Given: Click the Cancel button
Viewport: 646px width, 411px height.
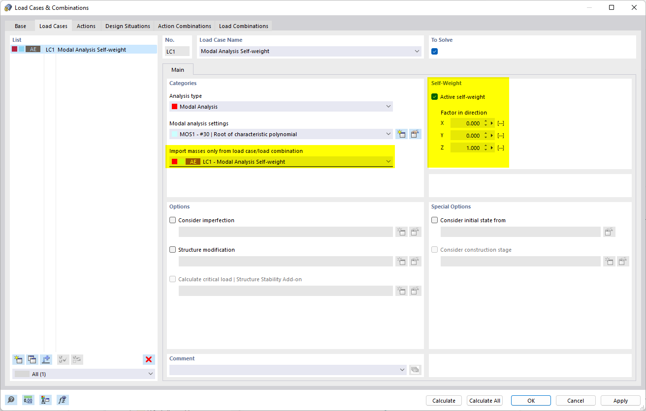Looking at the screenshot, I should coord(576,401).
